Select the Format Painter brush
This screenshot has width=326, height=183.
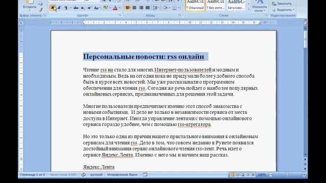pos(41,10)
